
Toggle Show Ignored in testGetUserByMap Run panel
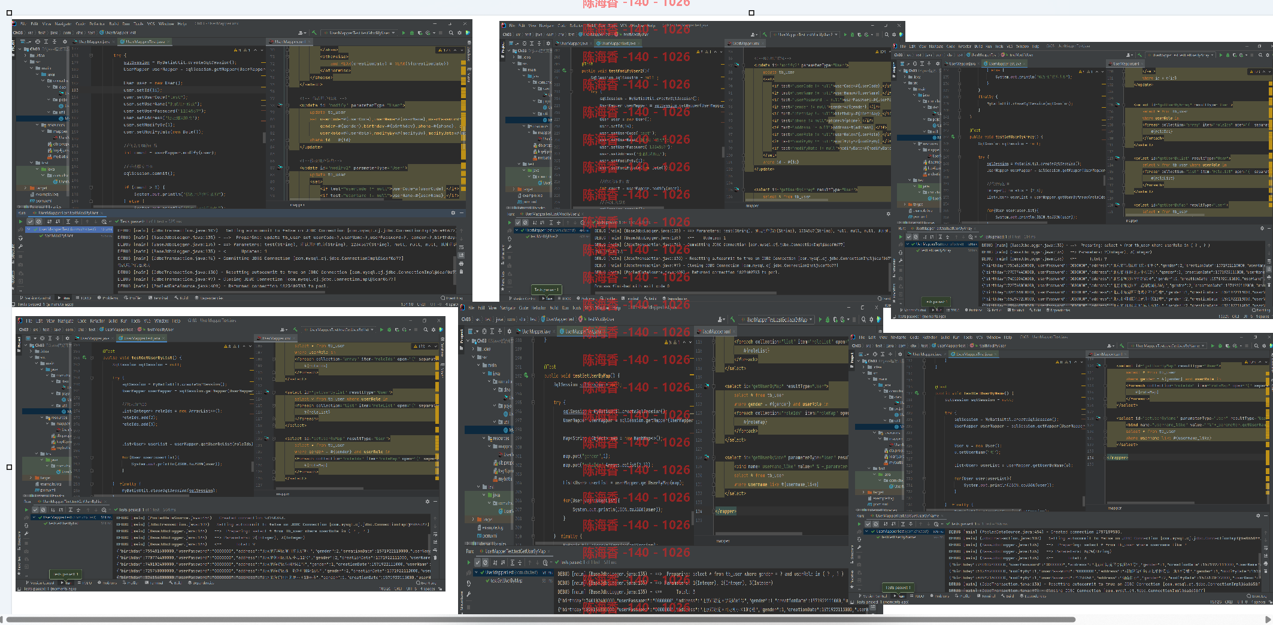pyautogui.click(x=485, y=562)
